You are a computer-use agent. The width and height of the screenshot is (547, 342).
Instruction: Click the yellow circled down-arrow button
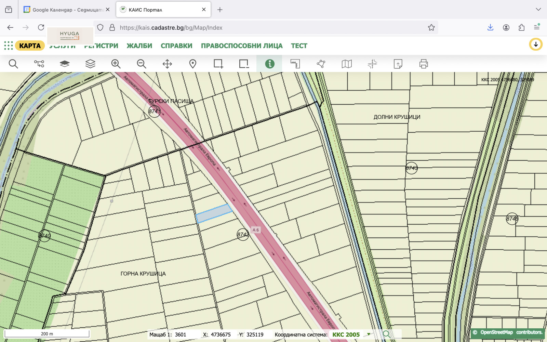pyautogui.click(x=536, y=44)
